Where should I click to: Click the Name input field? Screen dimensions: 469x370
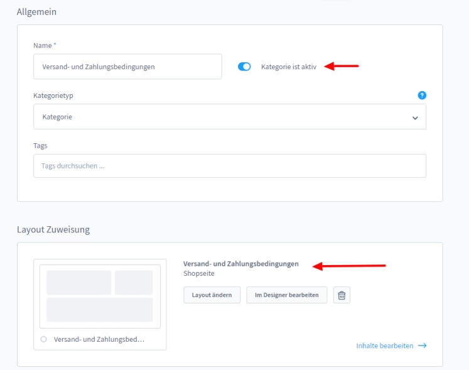[x=127, y=67]
